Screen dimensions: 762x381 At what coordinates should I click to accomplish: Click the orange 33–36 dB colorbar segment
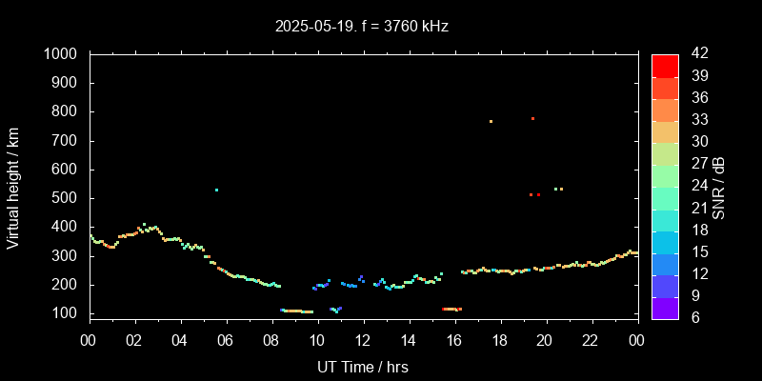pyautogui.click(x=665, y=109)
